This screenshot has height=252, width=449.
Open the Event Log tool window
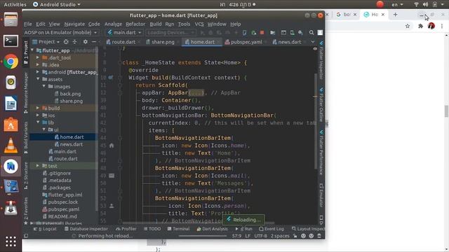272,229
